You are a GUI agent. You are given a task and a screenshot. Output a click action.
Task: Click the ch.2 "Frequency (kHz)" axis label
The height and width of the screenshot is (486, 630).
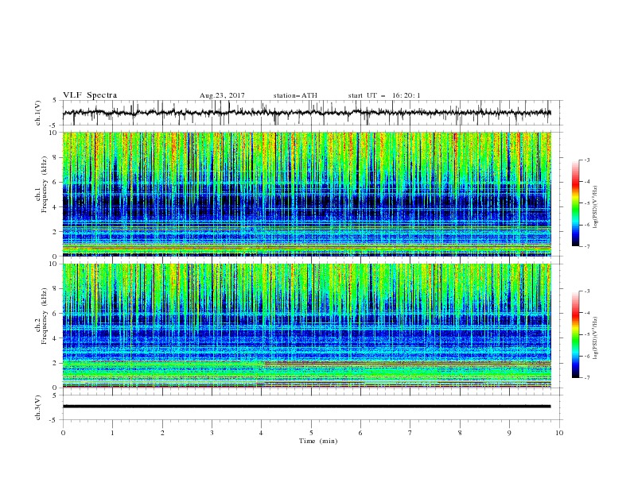[x=44, y=315]
